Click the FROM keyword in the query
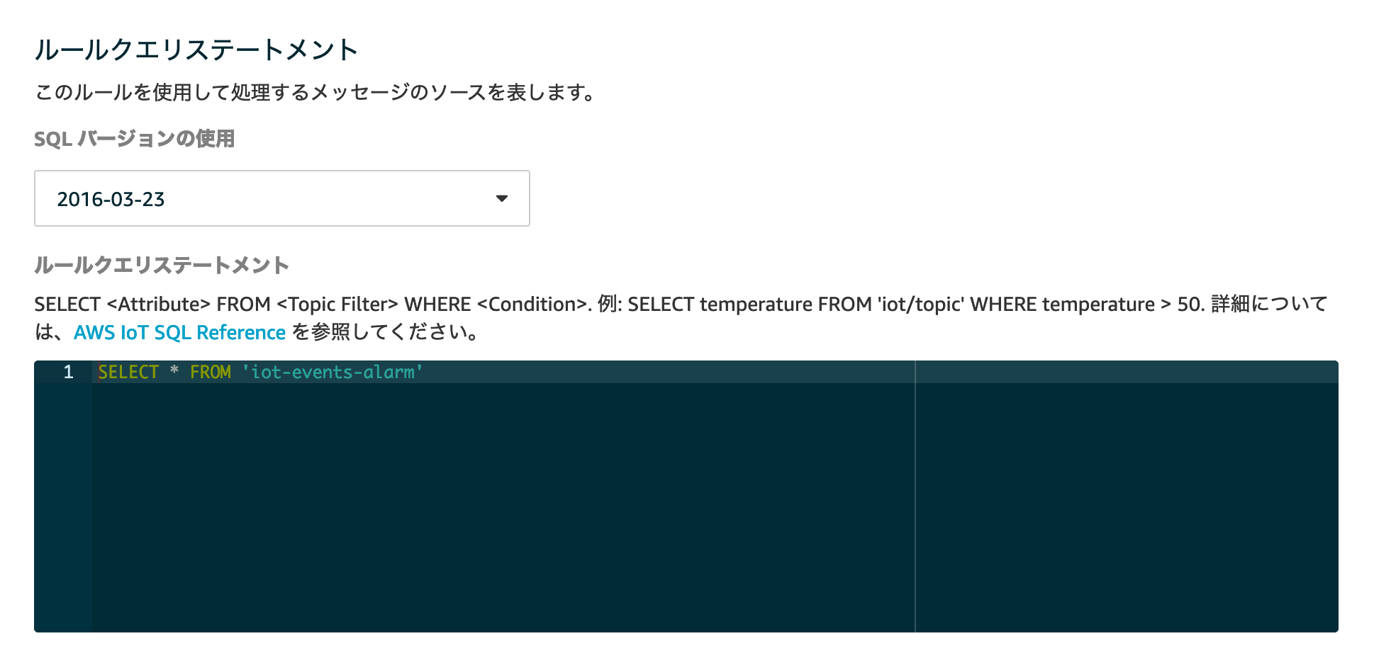Viewport: 1374px width, 653px height. pos(210,372)
